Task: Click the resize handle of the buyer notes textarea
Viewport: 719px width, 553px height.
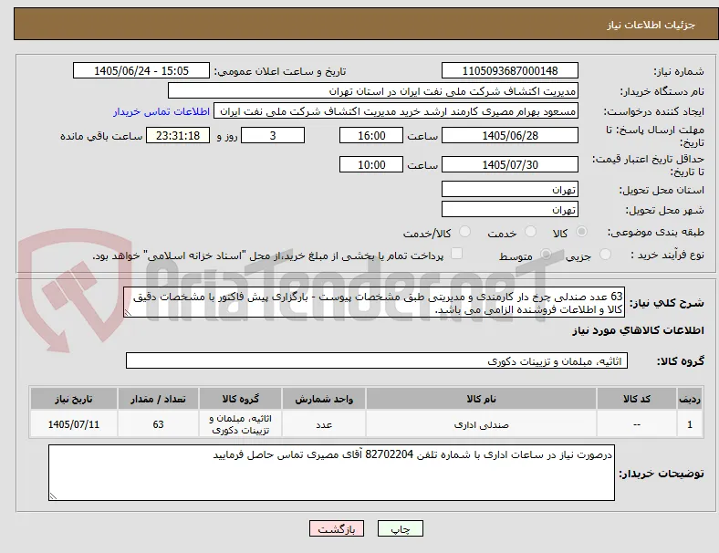Action: click(53, 496)
